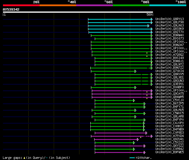Click the arrowhead ending the Q9ZU41 alignment
189x160 pixels.
pyautogui.click(x=138, y=140)
